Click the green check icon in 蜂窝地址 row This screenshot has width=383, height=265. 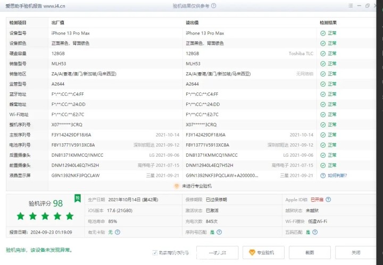(x=323, y=104)
